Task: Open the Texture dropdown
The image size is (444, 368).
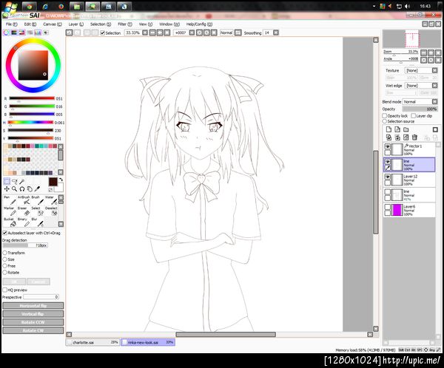Action: [434, 70]
